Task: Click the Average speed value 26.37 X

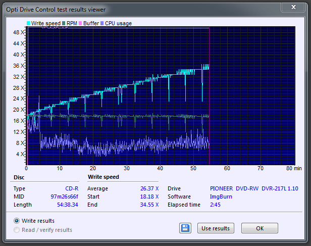Action: point(149,188)
